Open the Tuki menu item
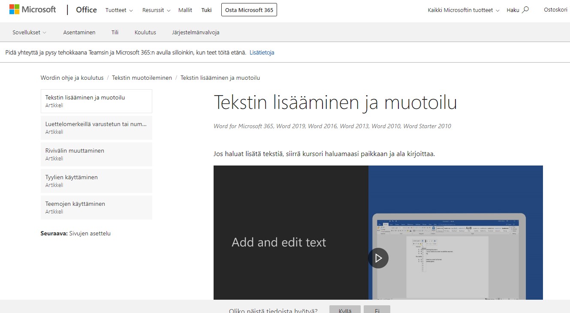The image size is (570, 313). 207,10
